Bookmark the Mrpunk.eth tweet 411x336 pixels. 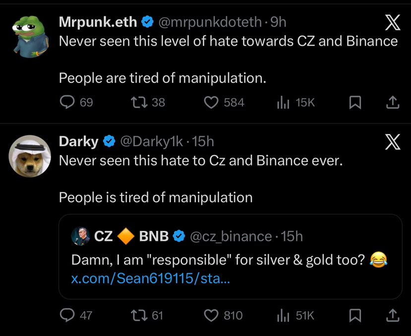tap(355, 102)
